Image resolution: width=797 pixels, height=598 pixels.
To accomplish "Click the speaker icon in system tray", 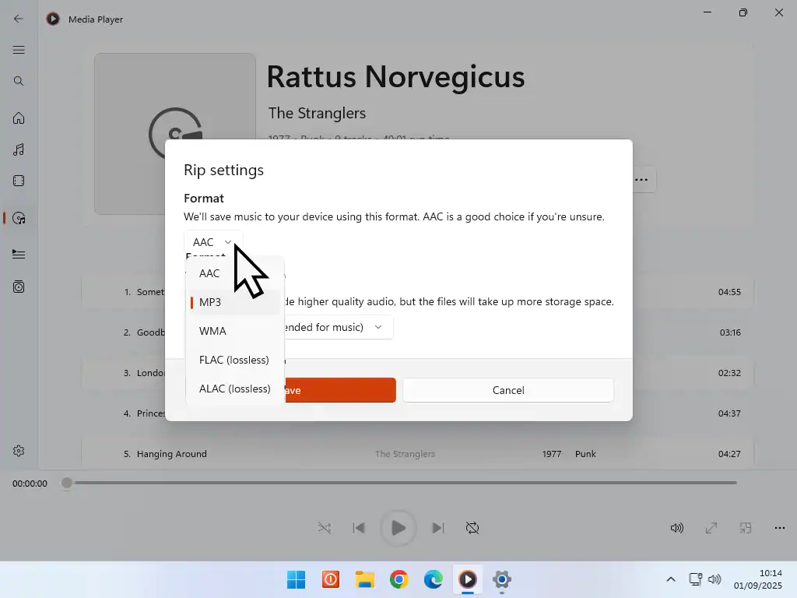I will tap(714, 579).
